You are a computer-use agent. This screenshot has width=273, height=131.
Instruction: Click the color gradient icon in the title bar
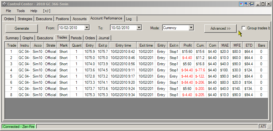coord(241,4)
